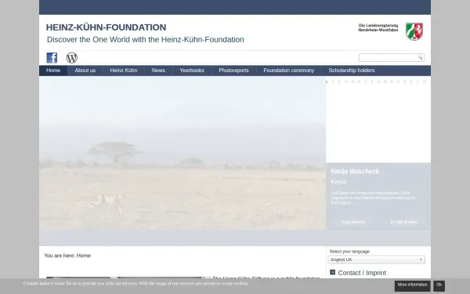Image resolution: width=470 pixels, height=294 pixels.
Task: Click the 'Zu den Bildern' slideshow button
Action: [403, 222]
